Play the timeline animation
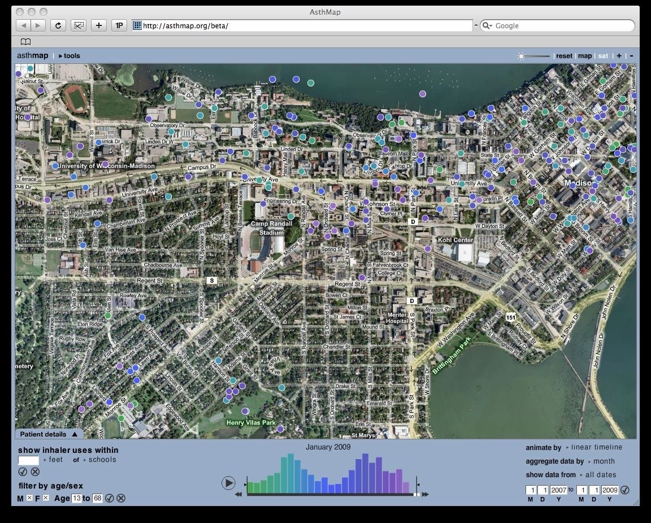This screenshot has height=523, width=651. point(228,483)
